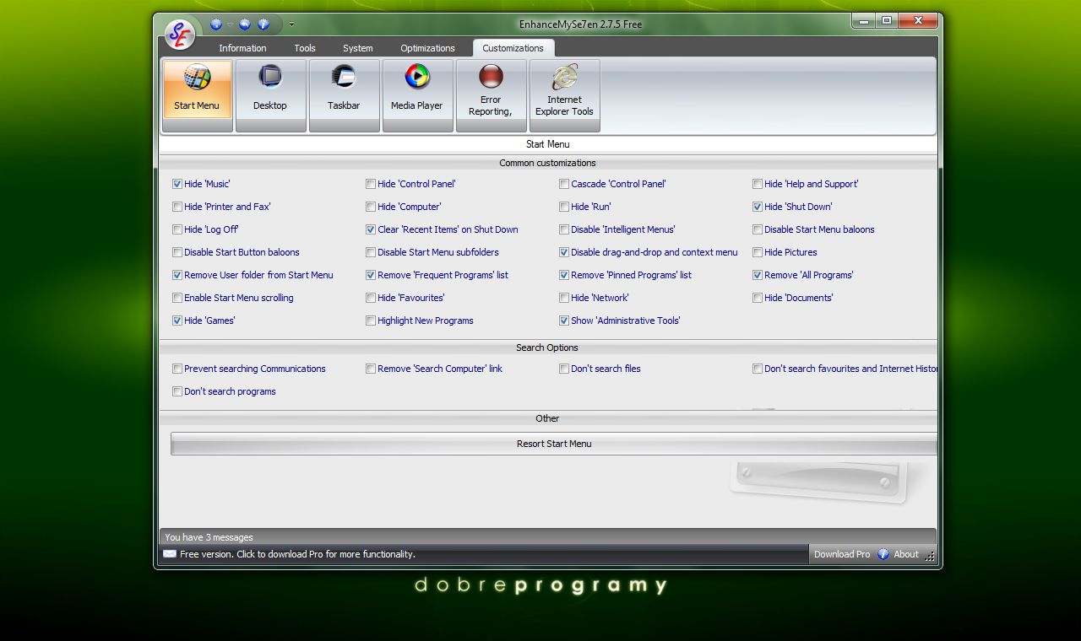Switch to the System tab
Image resolution: width=1081 pixels, height=641 pixels.
coord(358,48)
